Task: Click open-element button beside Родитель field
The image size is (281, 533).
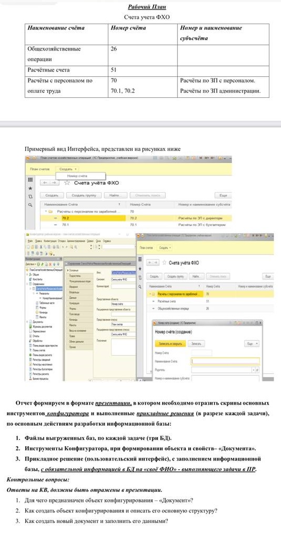Action: (257, 370)
